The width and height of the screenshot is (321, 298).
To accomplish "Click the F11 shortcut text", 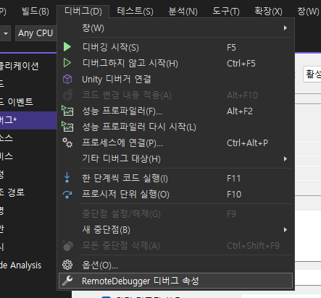I will (x=233, y=179).
